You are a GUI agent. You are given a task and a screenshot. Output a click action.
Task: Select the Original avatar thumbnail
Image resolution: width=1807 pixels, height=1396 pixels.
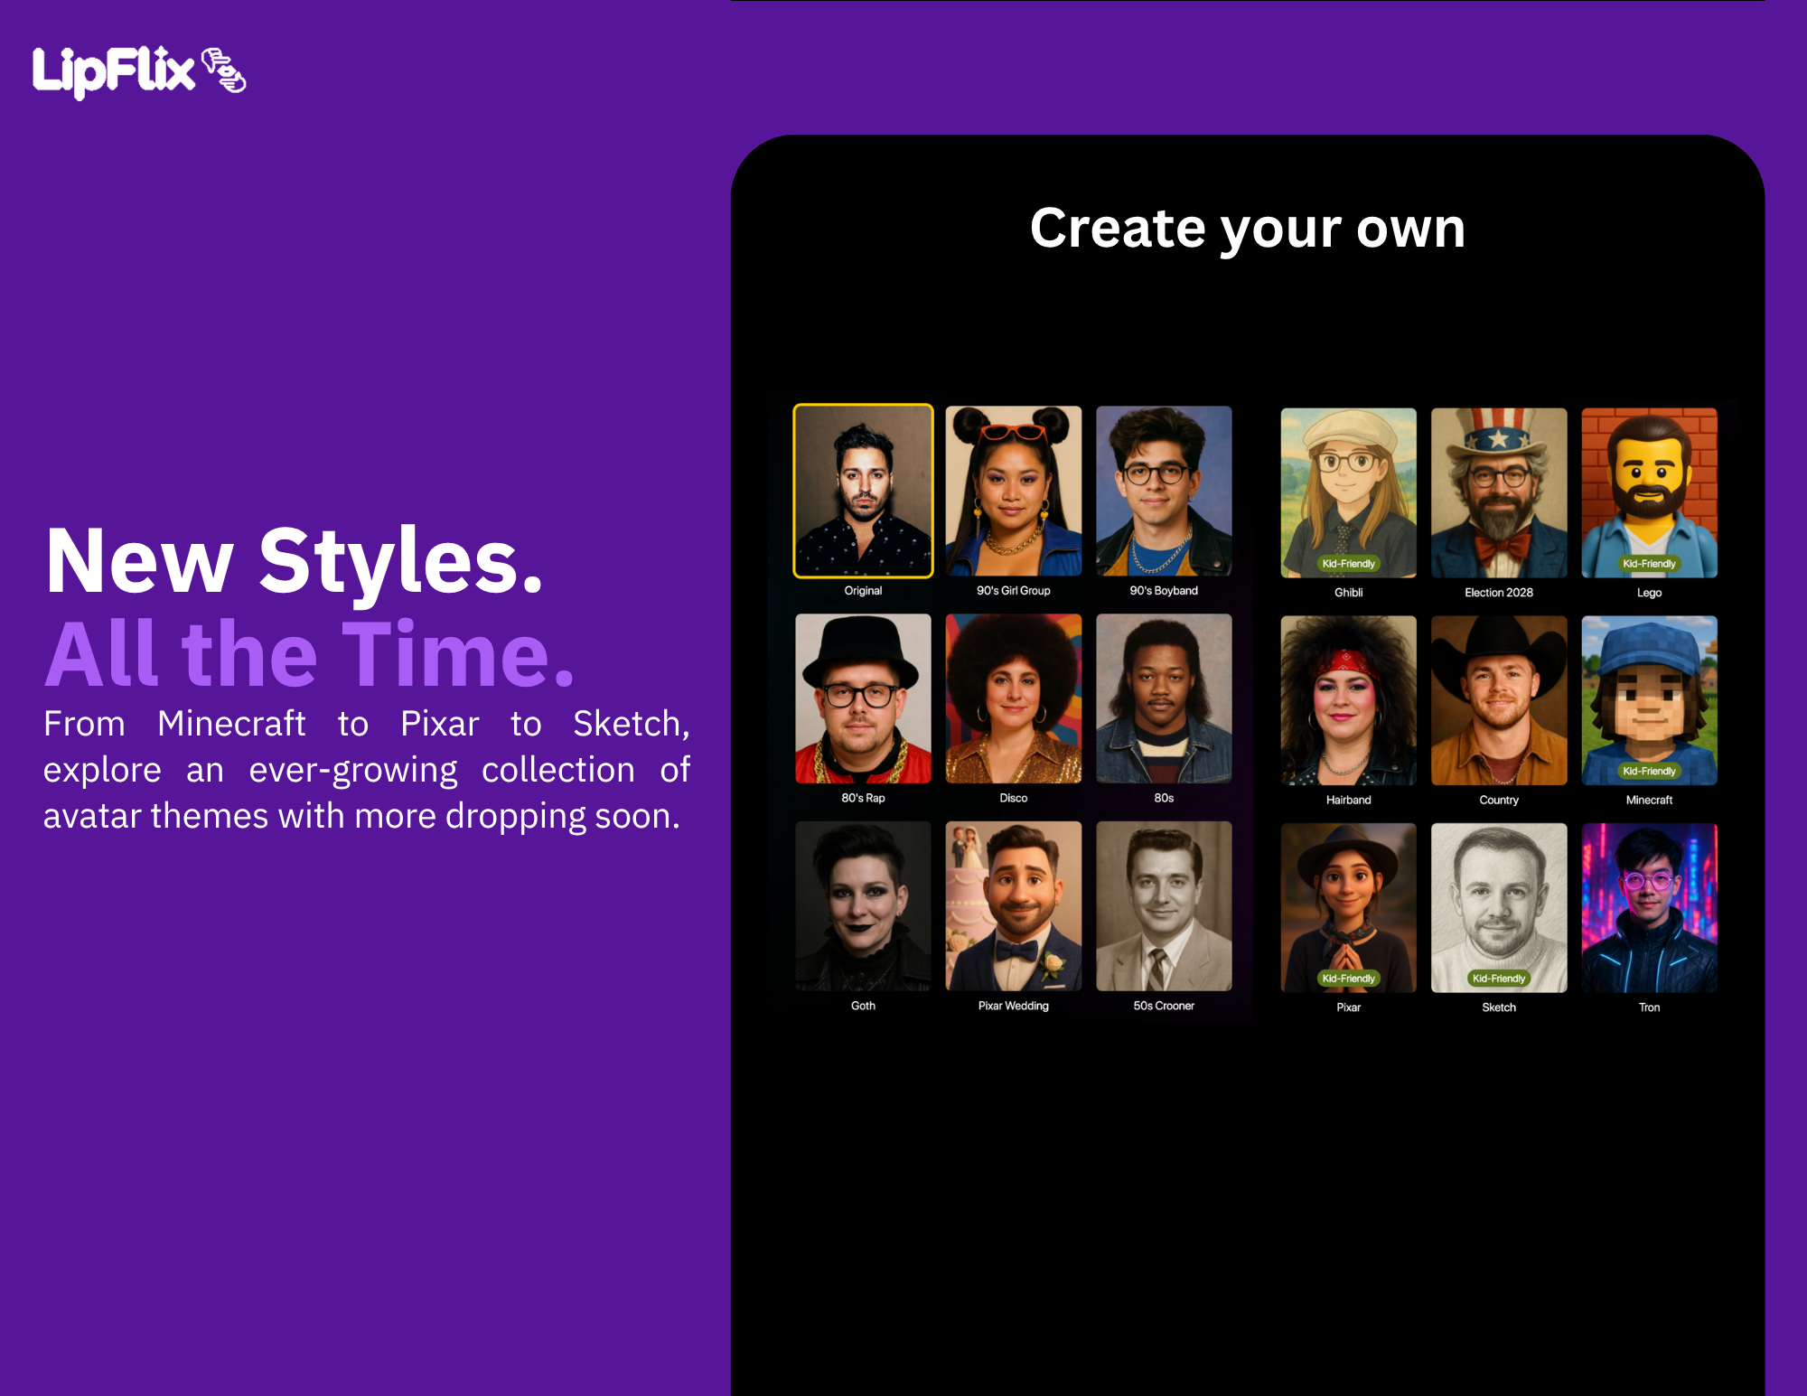click(x=863, y=491)
